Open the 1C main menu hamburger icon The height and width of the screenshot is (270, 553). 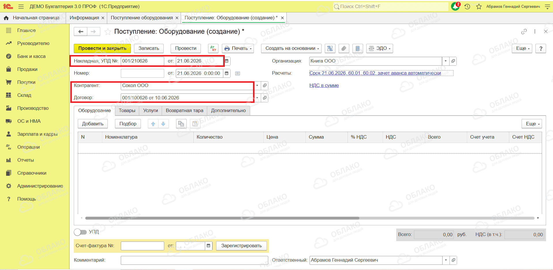coord(21,6)
